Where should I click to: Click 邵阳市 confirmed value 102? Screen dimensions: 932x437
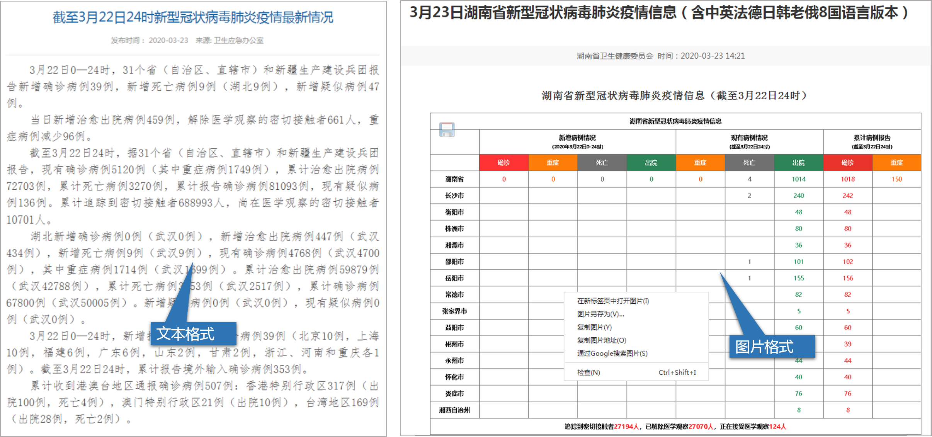click(x=848, y=262)
